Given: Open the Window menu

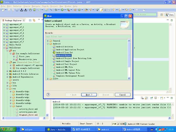Looking at the screenshot, I should pos(68,6).
